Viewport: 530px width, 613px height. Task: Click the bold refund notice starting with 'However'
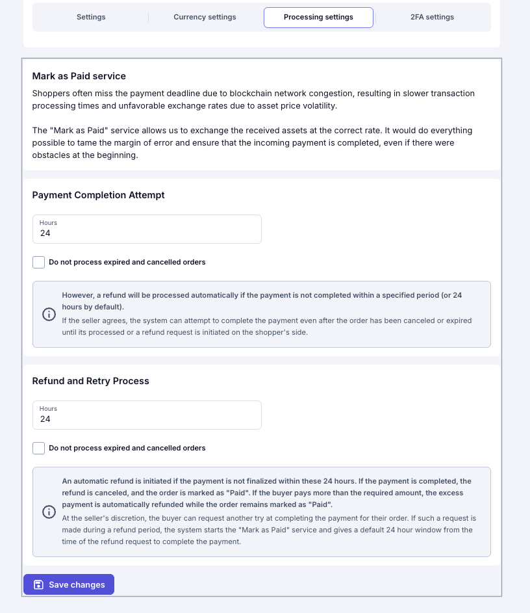coord(262,301)
